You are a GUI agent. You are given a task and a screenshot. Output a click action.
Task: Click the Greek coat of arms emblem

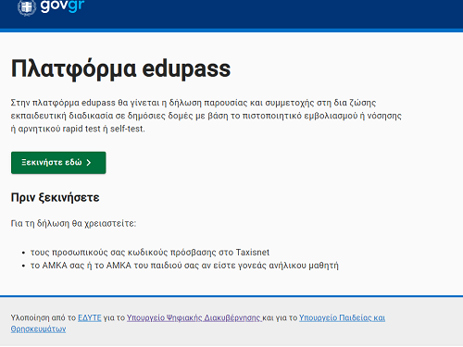[27, 7]
